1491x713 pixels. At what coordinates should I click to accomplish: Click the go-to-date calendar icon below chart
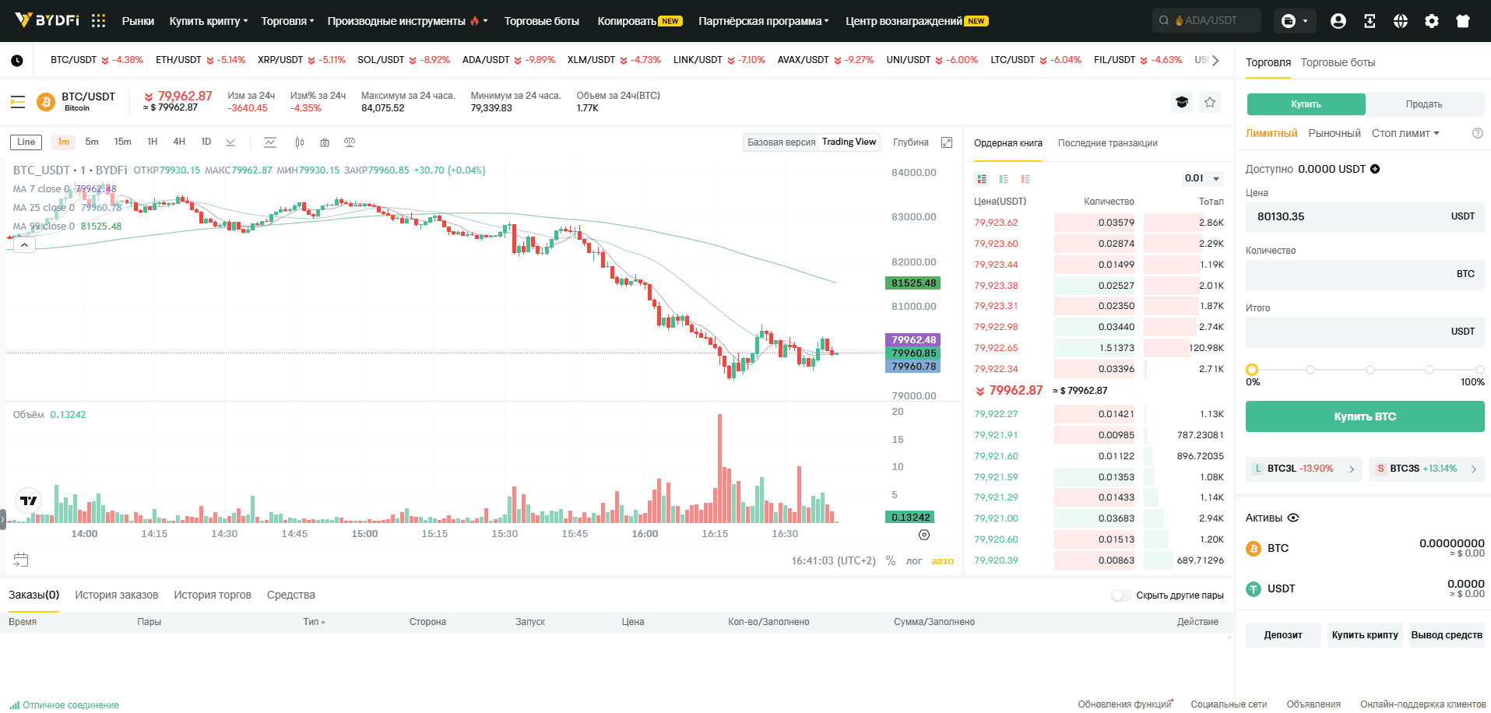click(21, 560)
